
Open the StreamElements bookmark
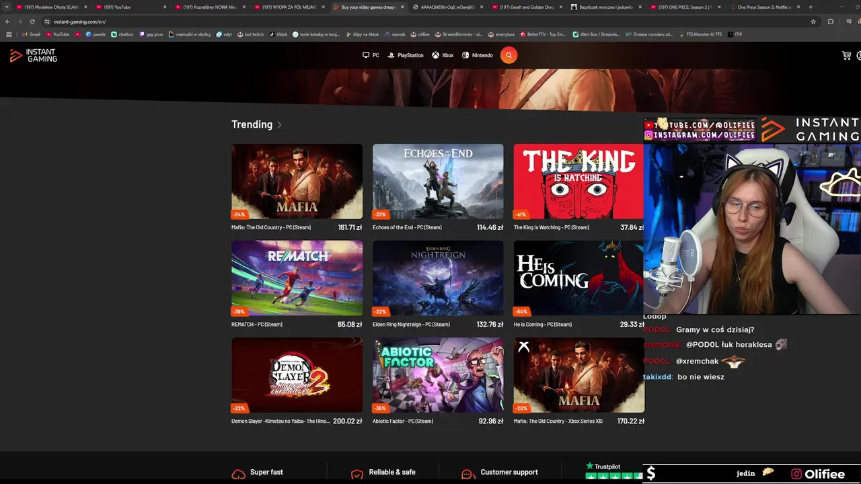coord(459,34)
